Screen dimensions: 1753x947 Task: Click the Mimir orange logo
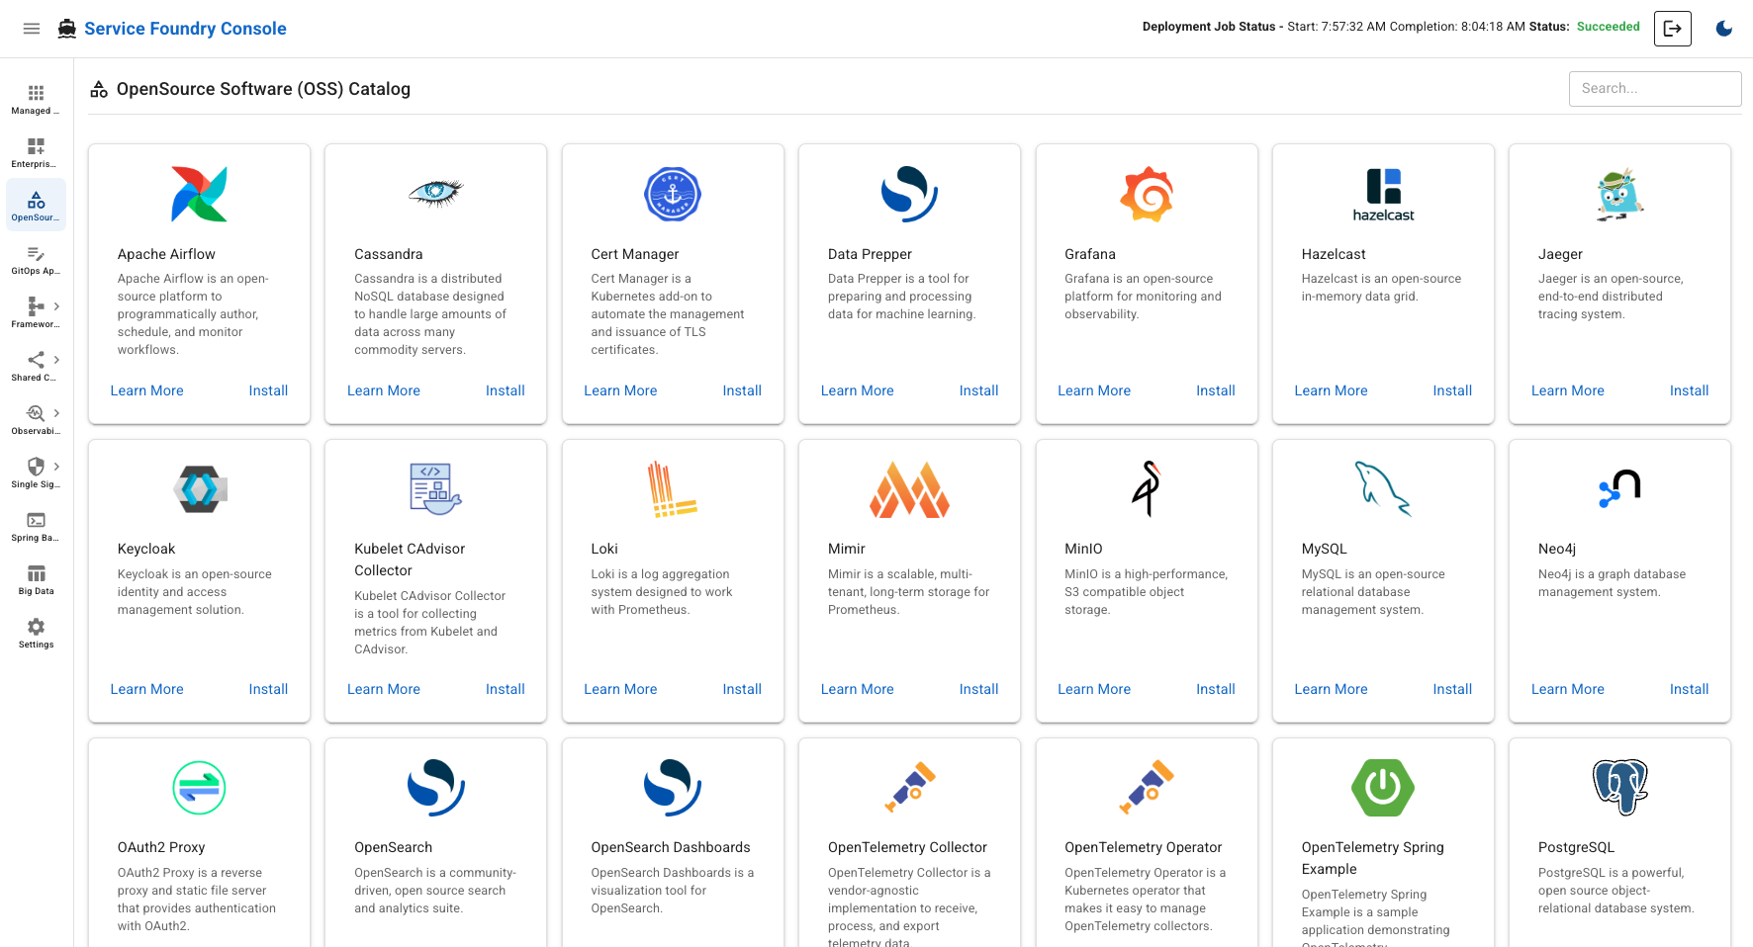tap(909, 488)
